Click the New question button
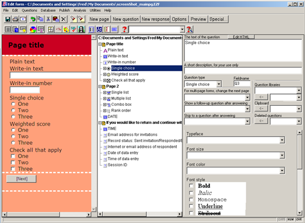This screenshot has height=223, width=305. click(x=125, y=19)
